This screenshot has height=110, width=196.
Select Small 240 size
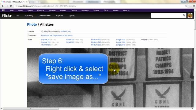tap(70, 39)
